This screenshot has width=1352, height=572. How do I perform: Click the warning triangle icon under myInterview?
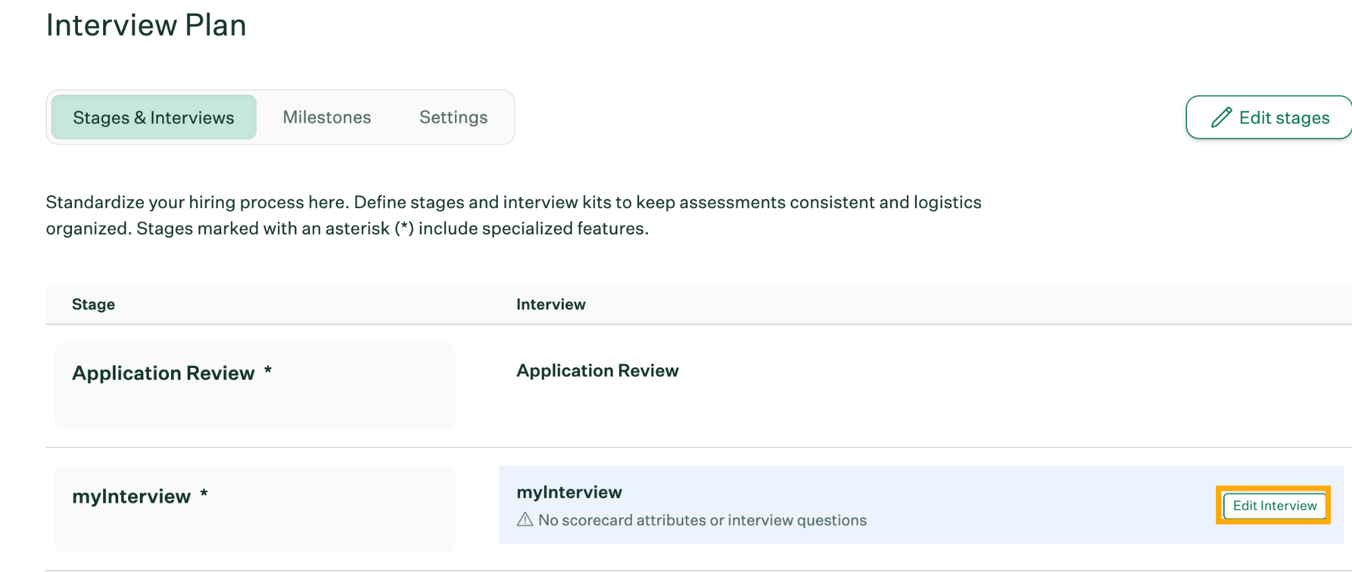[x=525, y=520]
